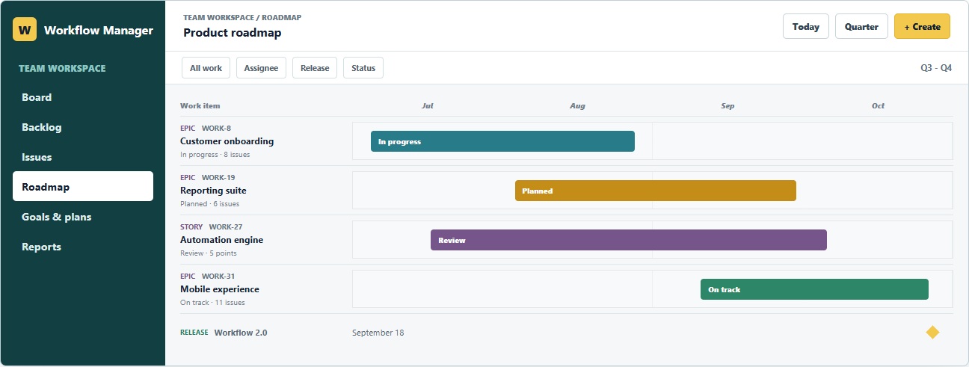Open the Reporting suite work item

(x=213, y=191)
